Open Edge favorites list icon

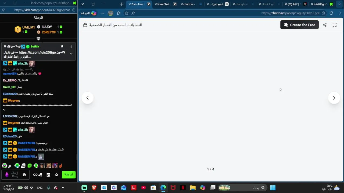click(x=119, y=13)
